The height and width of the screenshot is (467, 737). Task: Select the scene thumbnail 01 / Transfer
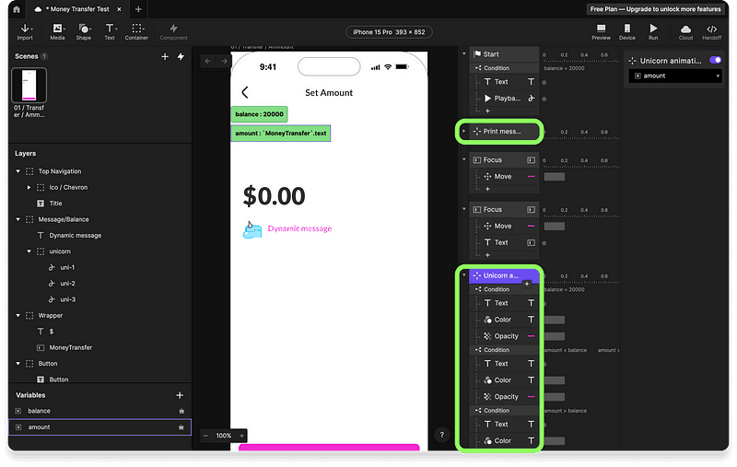tap(29, 85)
